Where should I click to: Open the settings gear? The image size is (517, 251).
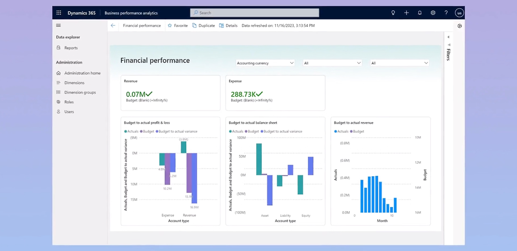(433, 13)
